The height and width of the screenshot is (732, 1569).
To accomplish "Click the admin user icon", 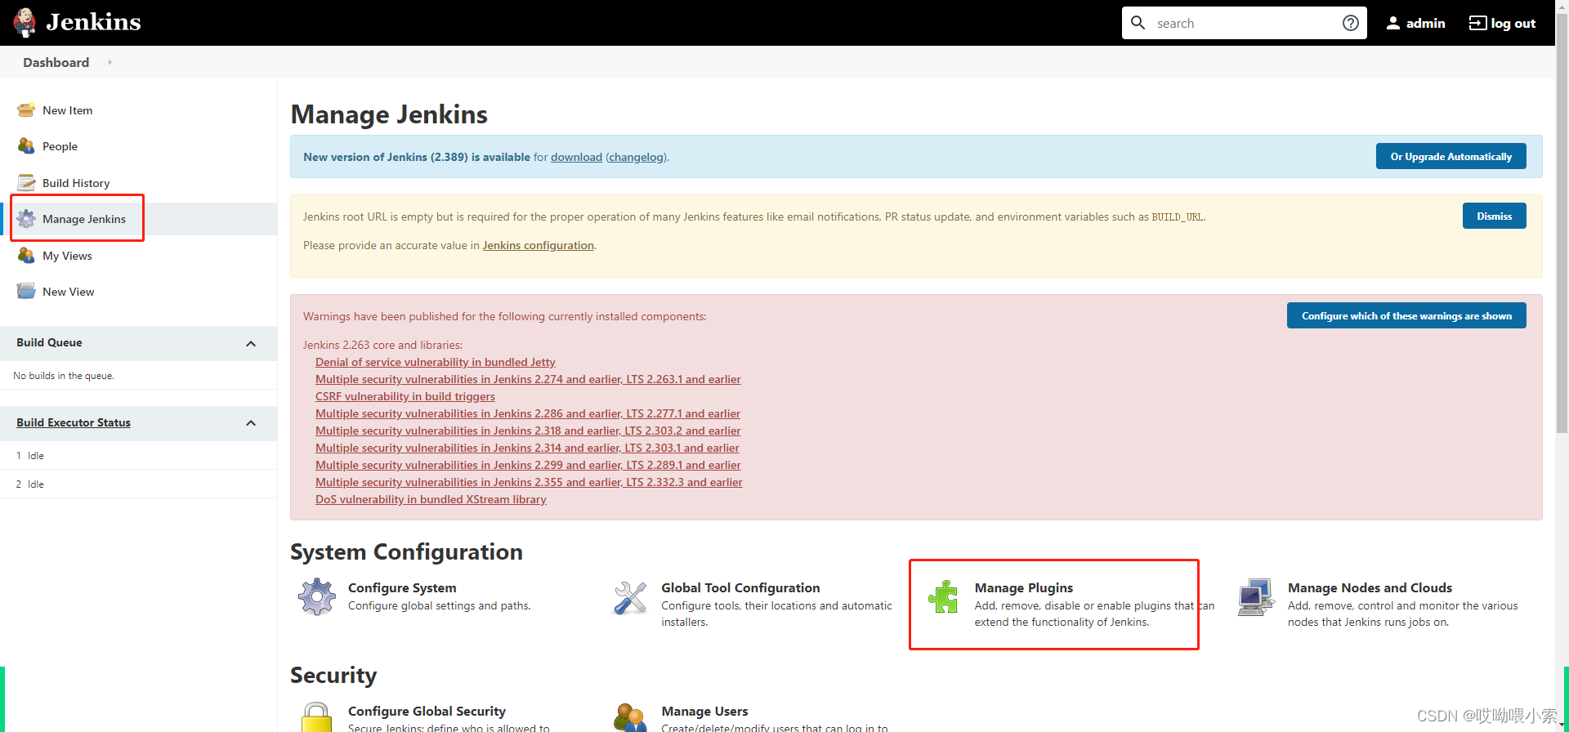I will tap(1393, 23).
